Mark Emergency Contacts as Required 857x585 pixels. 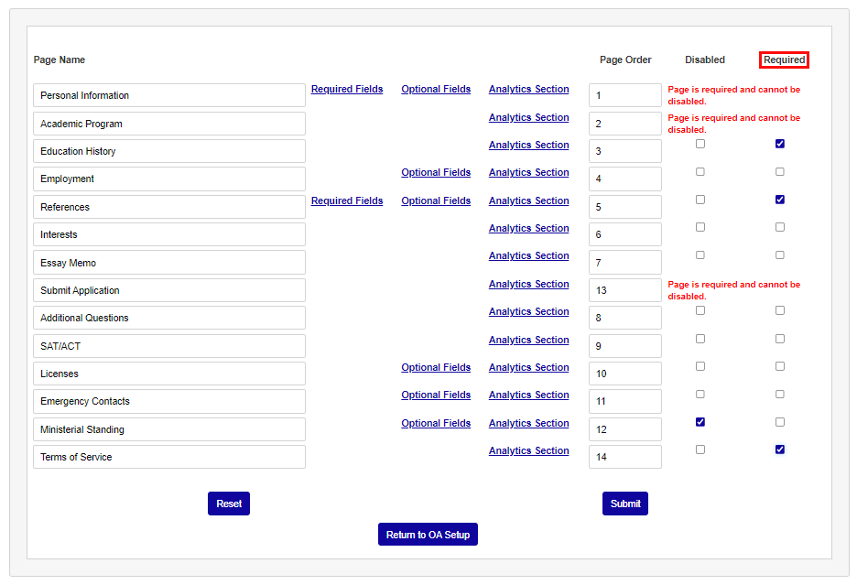click(779, 394)
